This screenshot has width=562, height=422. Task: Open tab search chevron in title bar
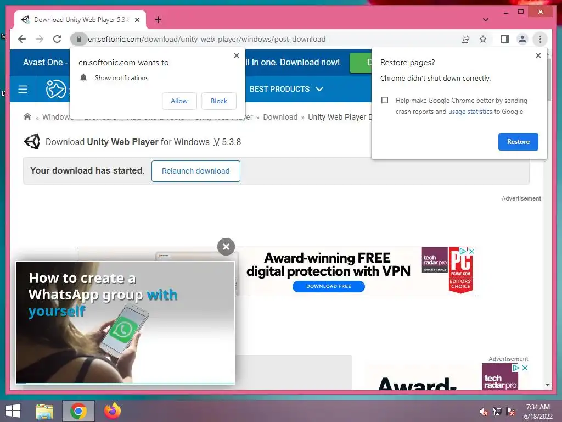click(x=485, y=20)
